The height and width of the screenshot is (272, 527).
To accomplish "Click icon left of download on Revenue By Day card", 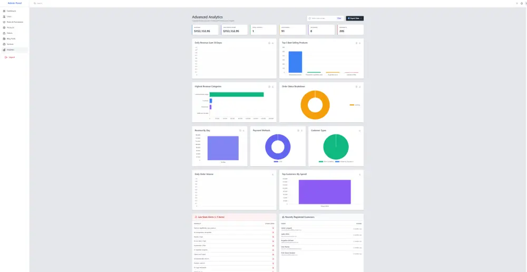I will coord(240,130).
